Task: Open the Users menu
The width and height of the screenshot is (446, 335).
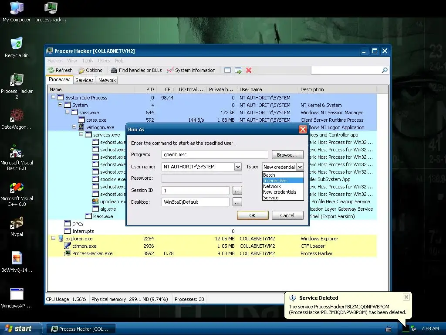Action: click(104, 61)
